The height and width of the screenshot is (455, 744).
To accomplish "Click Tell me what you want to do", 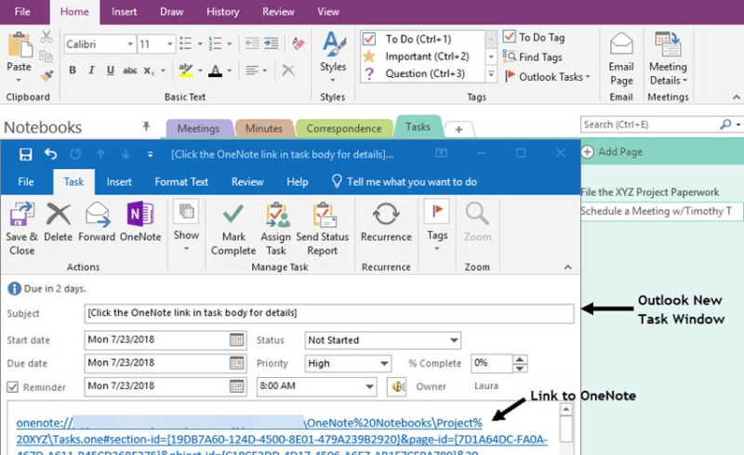I will [405, 182].
